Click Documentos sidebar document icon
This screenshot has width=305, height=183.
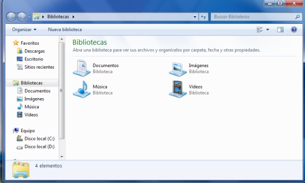coord(20,90)
